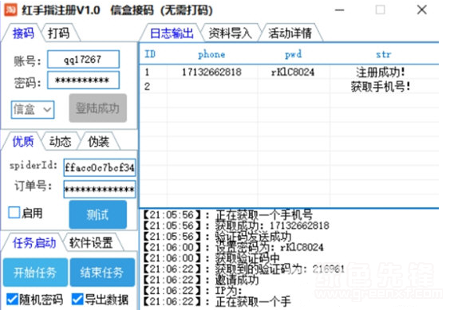Click the phone column header
The image size is (450, 310).
coord(211,54)
